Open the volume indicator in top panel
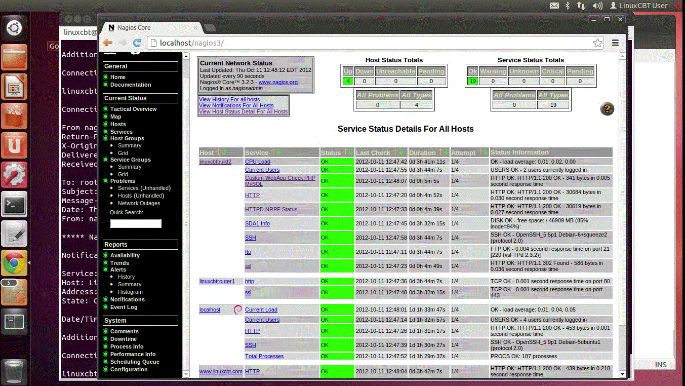 pyautogui.click(x=597, y=6)
